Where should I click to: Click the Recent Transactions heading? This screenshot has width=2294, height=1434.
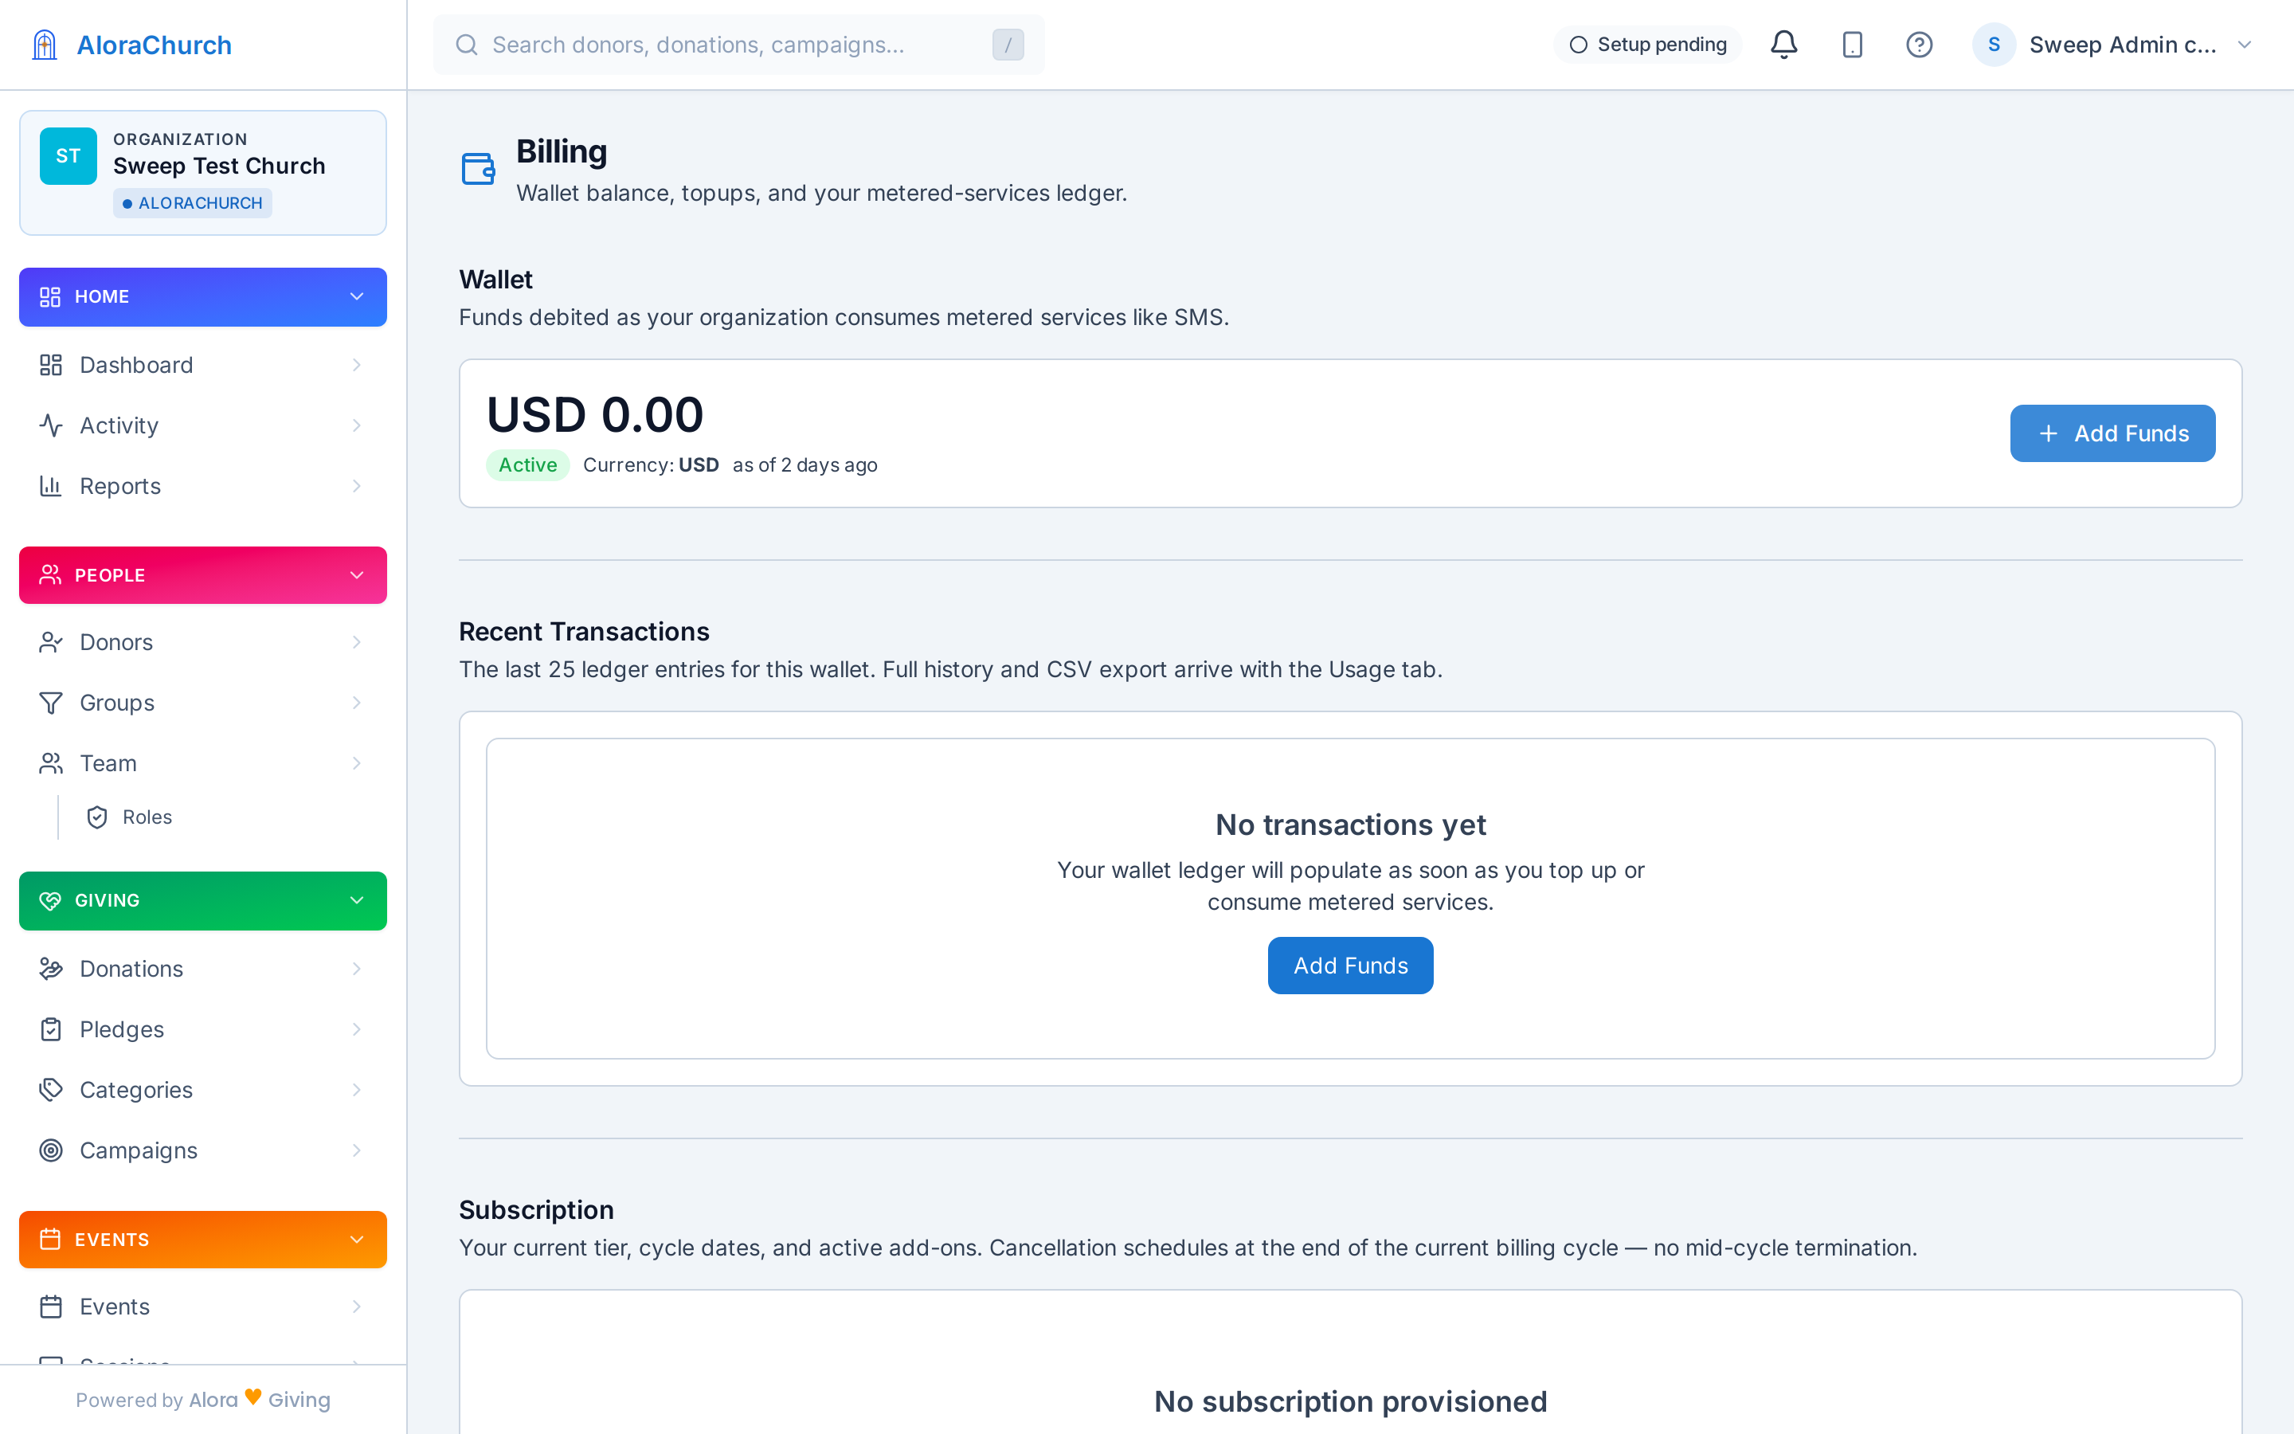584,632
